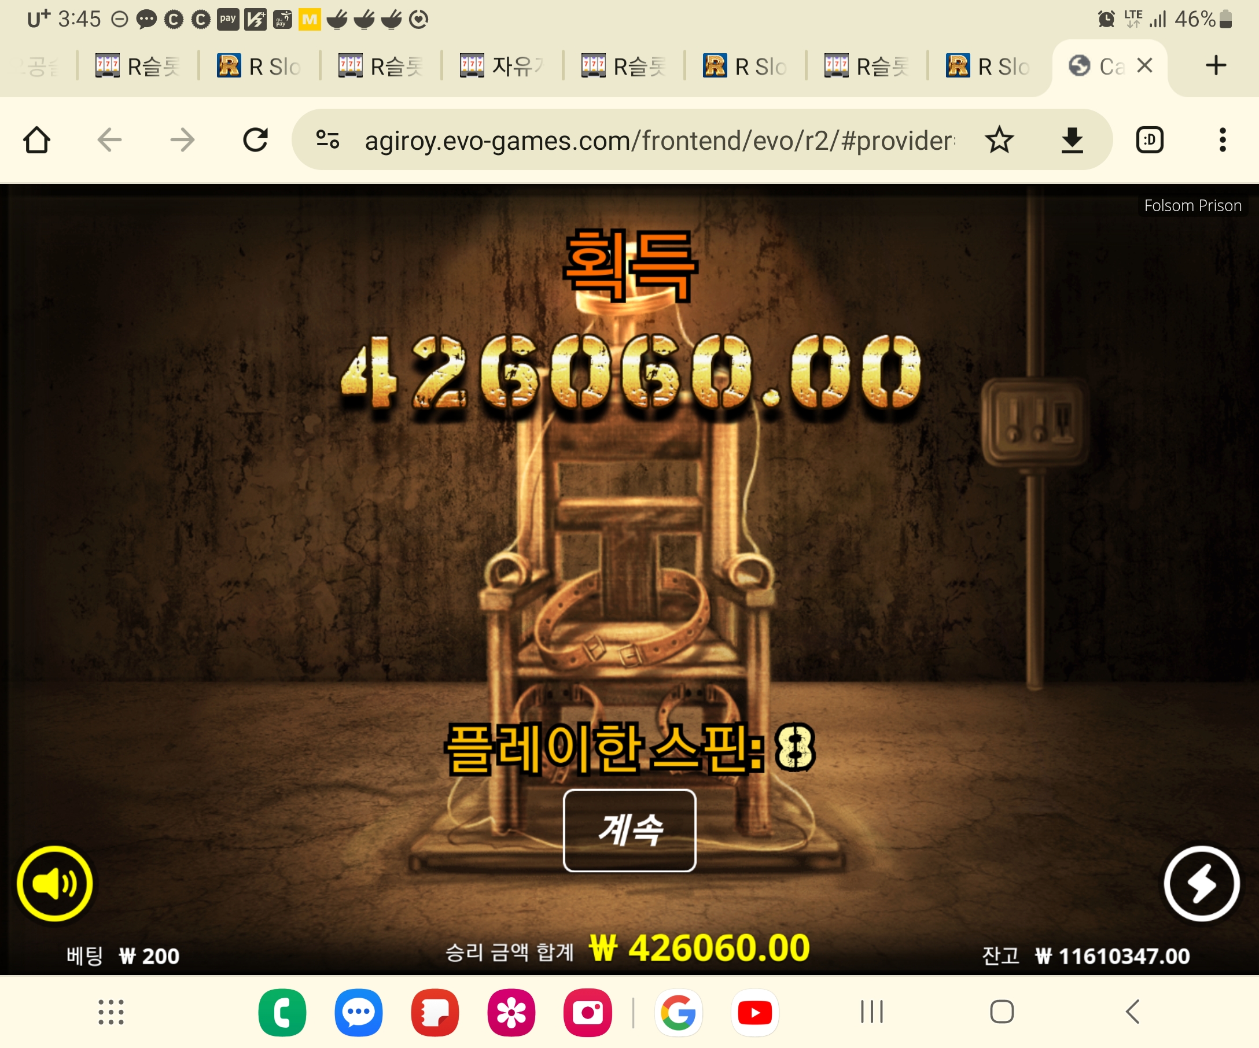
Task: Click the 잔고 ₩ 11610347.00 balance
Action: (1086, 955)
